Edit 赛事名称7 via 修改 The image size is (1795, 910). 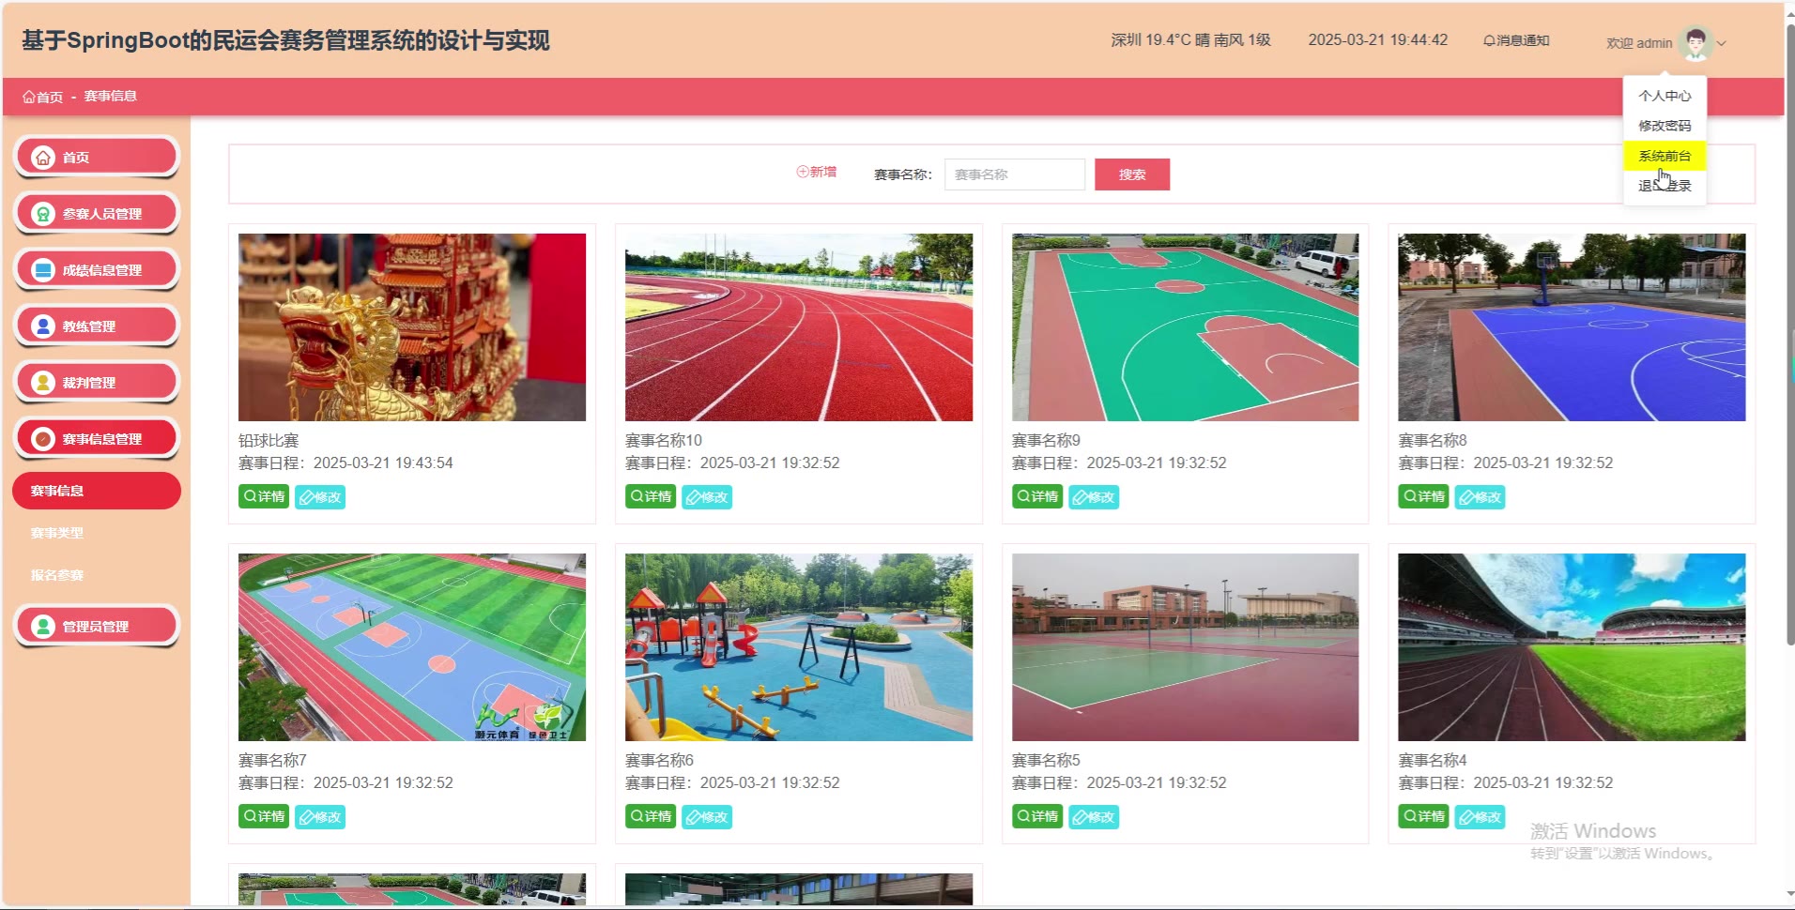click(320, 817)
